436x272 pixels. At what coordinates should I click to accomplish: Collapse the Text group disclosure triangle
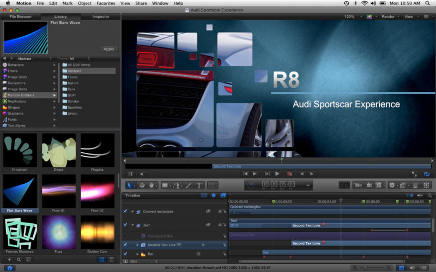(x=132, y=225)
